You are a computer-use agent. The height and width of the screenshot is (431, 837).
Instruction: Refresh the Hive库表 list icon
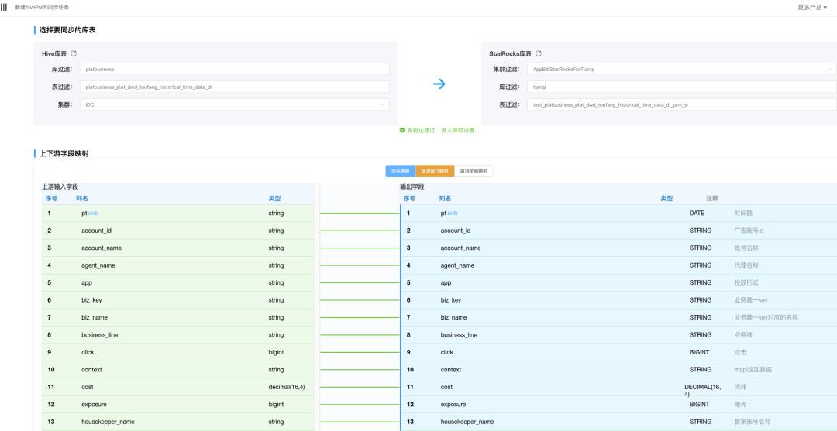click(74, 54)
